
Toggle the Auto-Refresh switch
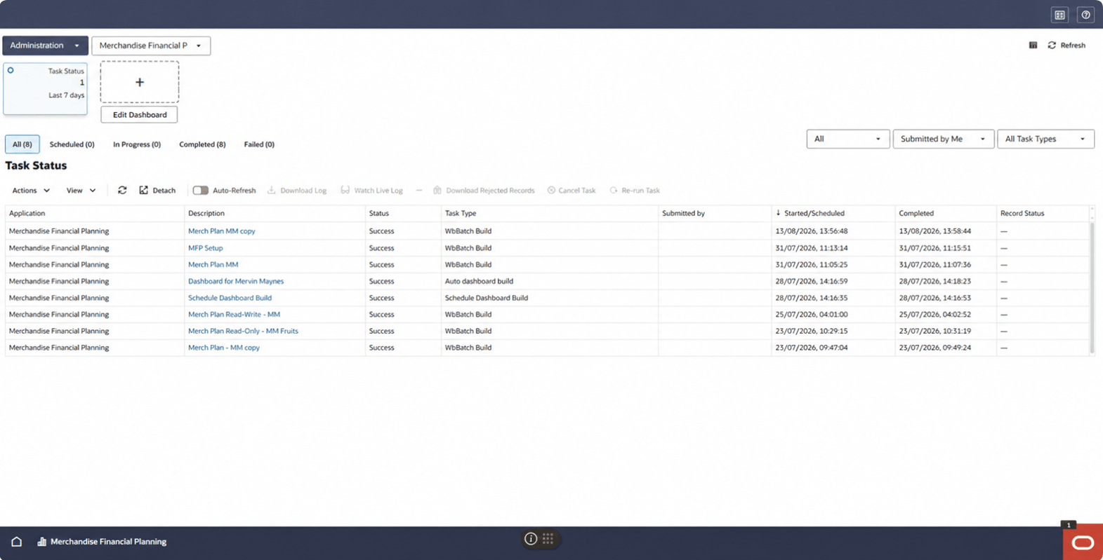(x=201, y=191)
